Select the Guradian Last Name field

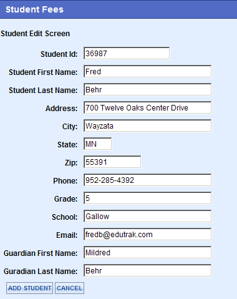click(x=148, y=270)
